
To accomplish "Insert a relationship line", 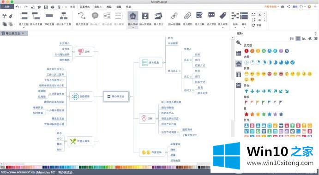I will (x=82, y=18).
